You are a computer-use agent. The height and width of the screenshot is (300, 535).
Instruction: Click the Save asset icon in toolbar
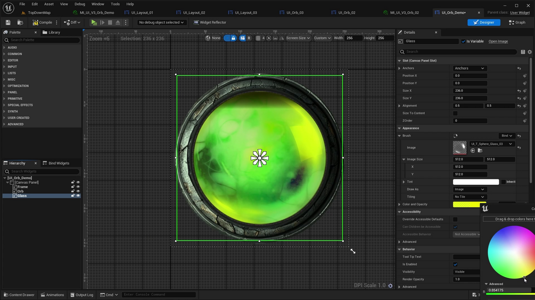pyautogui.click(x=8, y=22)
